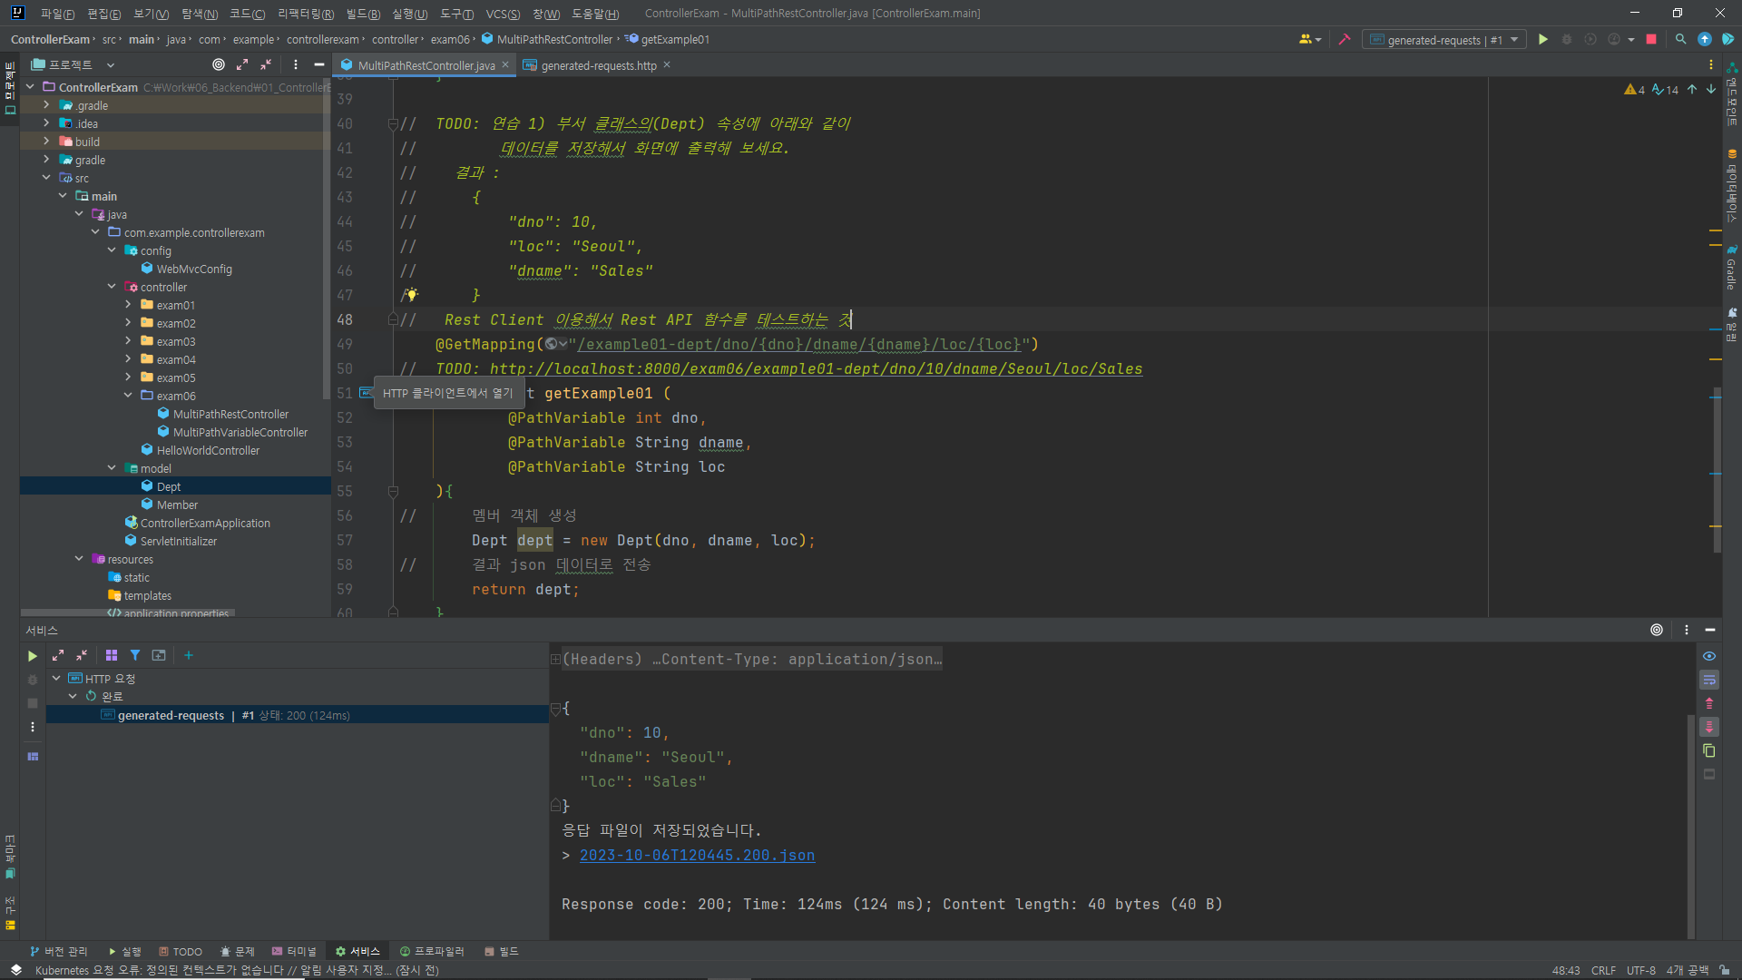This screenshot has height=980, width=1742.
Task: Click the filter icon in the Services toolbar
Action: pyautogui.click(x=135, y=655)
